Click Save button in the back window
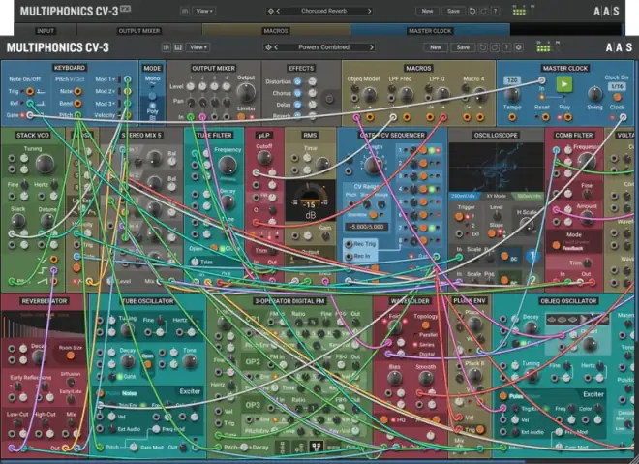639x464 pixels. tap(453, 11)
